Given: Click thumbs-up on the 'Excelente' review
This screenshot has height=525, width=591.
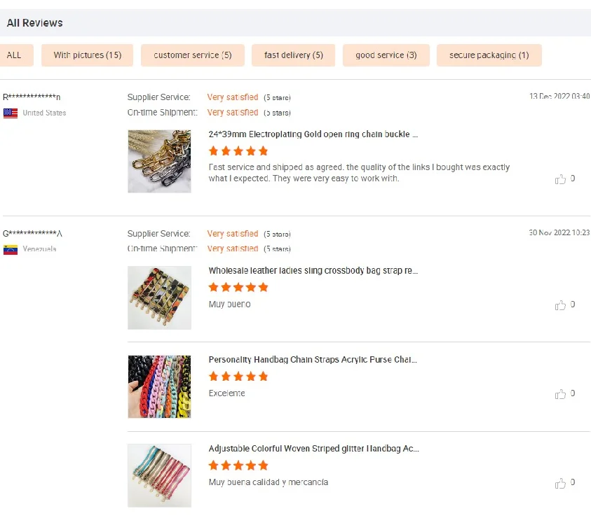Looking at the screenshot, I should tap(560, 394).
